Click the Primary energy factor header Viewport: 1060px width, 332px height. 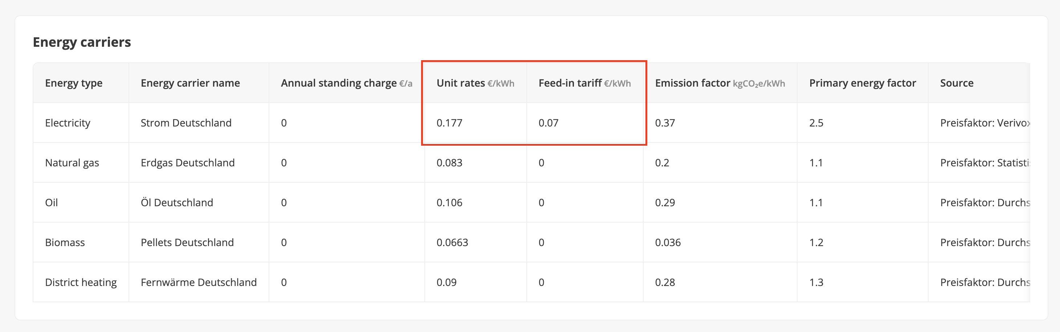[x=862, y=83]
